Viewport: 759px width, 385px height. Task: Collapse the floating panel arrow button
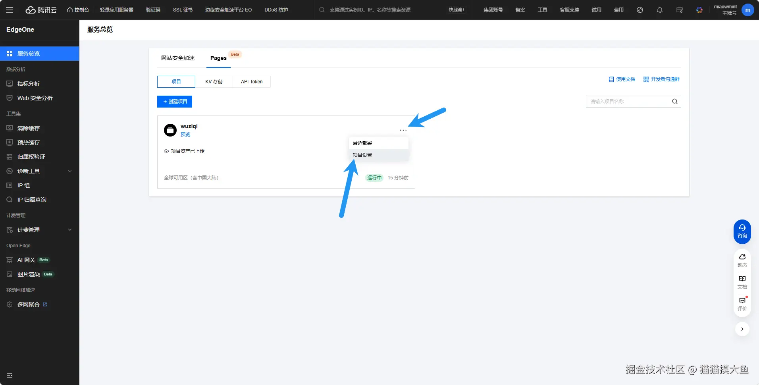pos(742,329)
